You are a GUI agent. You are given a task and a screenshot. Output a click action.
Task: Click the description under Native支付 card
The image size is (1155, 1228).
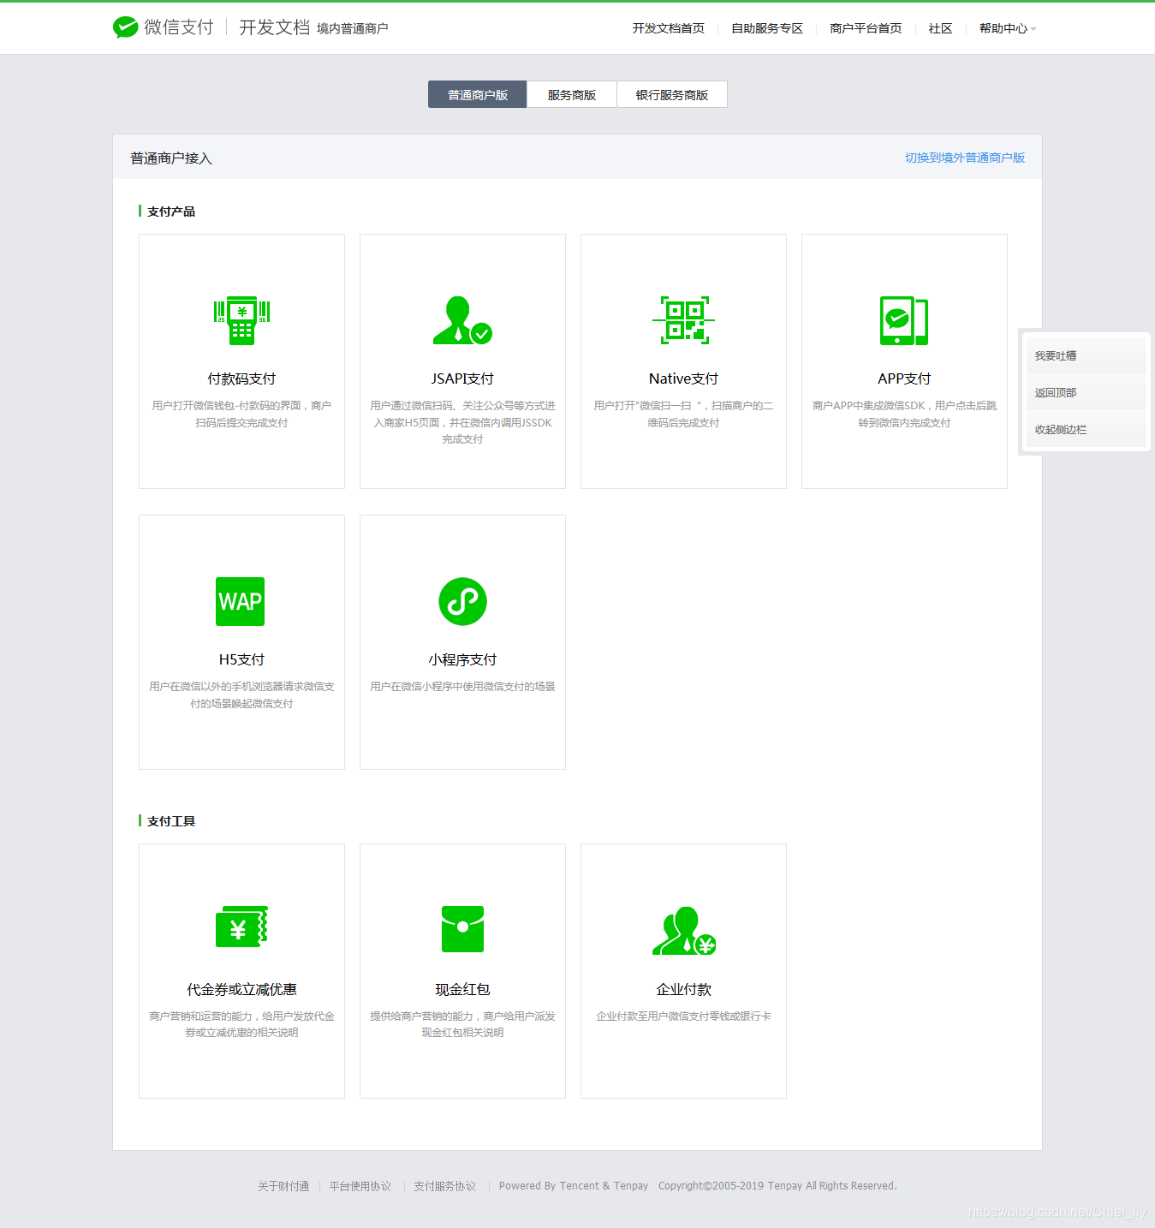[x=683, y=414]
